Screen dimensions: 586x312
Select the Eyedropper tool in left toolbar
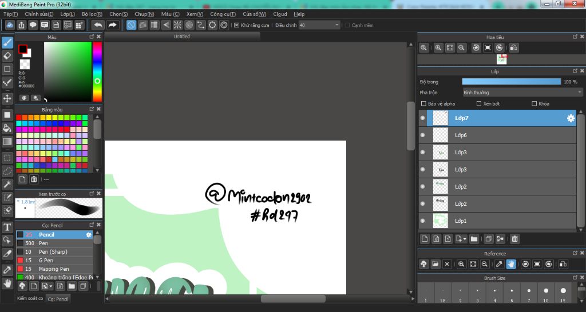point(7,270)
